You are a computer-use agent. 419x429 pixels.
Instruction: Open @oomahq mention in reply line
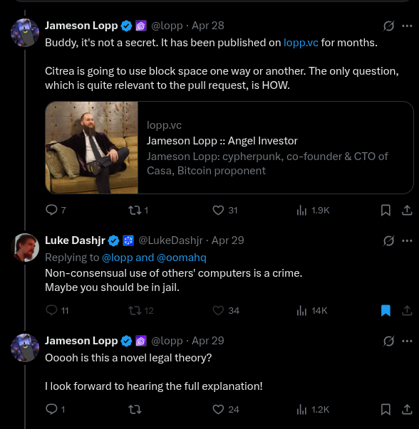tap(182, 258)
